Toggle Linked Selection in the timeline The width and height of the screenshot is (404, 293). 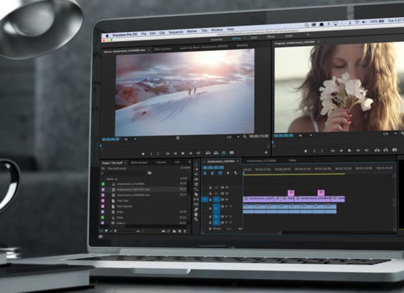220,173
